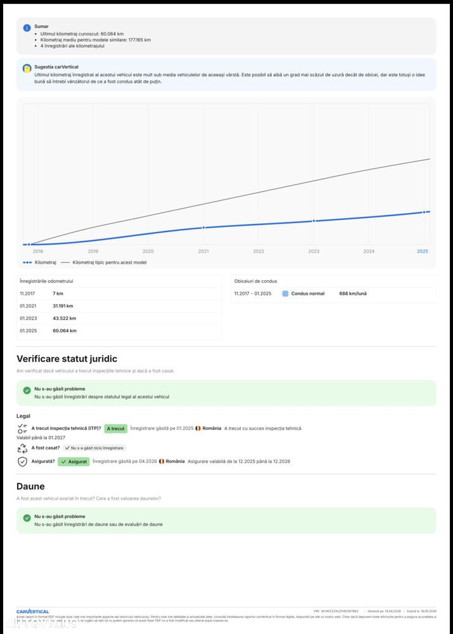Click the green 'A trecut' badge
The height and width of the screenshot is (634, 453).
pyautogui.click(x=115, y=429)
